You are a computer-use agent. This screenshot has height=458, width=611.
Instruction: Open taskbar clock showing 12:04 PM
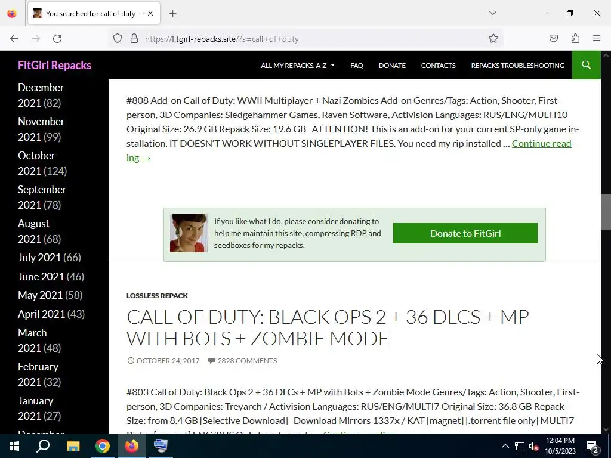(x=560, y=446)
